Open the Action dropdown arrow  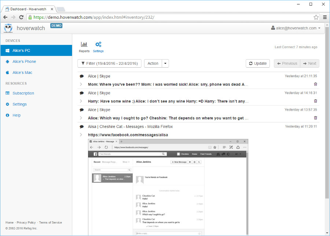click(165, 64)
